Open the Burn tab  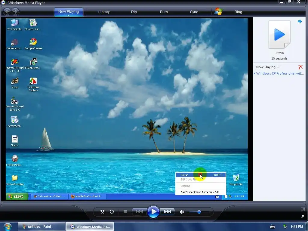click(164, 12)
